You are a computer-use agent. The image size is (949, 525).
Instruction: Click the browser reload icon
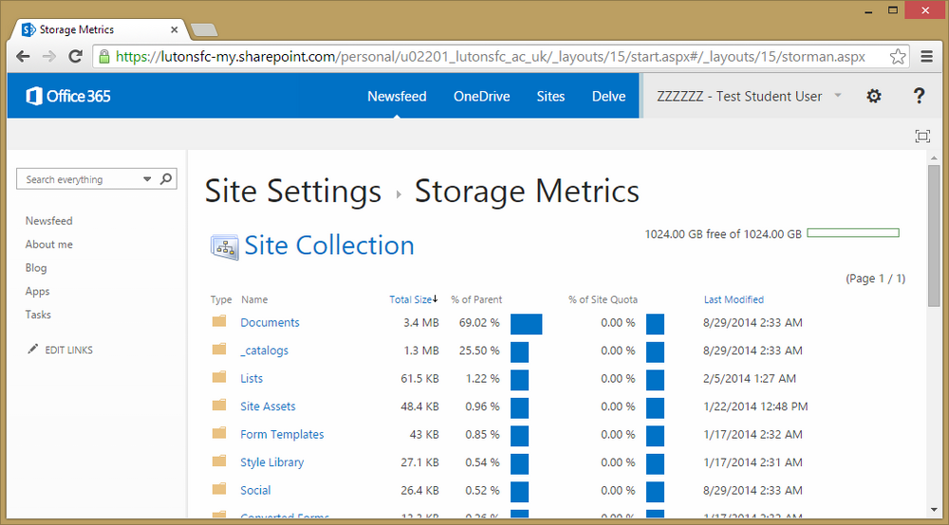tap(76, 57)
